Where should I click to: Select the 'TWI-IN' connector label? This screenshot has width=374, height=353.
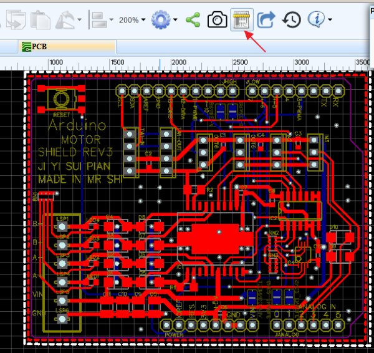point(142,137)
